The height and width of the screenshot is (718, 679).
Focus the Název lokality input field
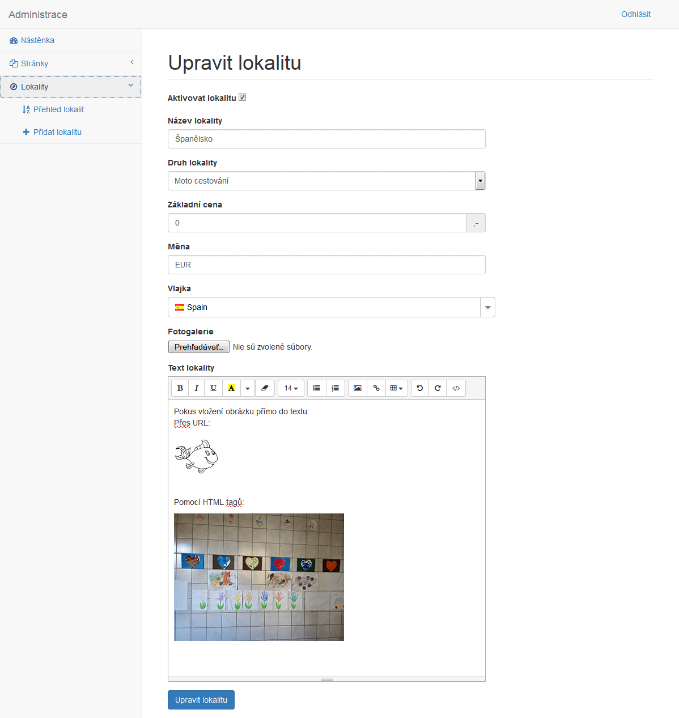[x=326, y=139]
